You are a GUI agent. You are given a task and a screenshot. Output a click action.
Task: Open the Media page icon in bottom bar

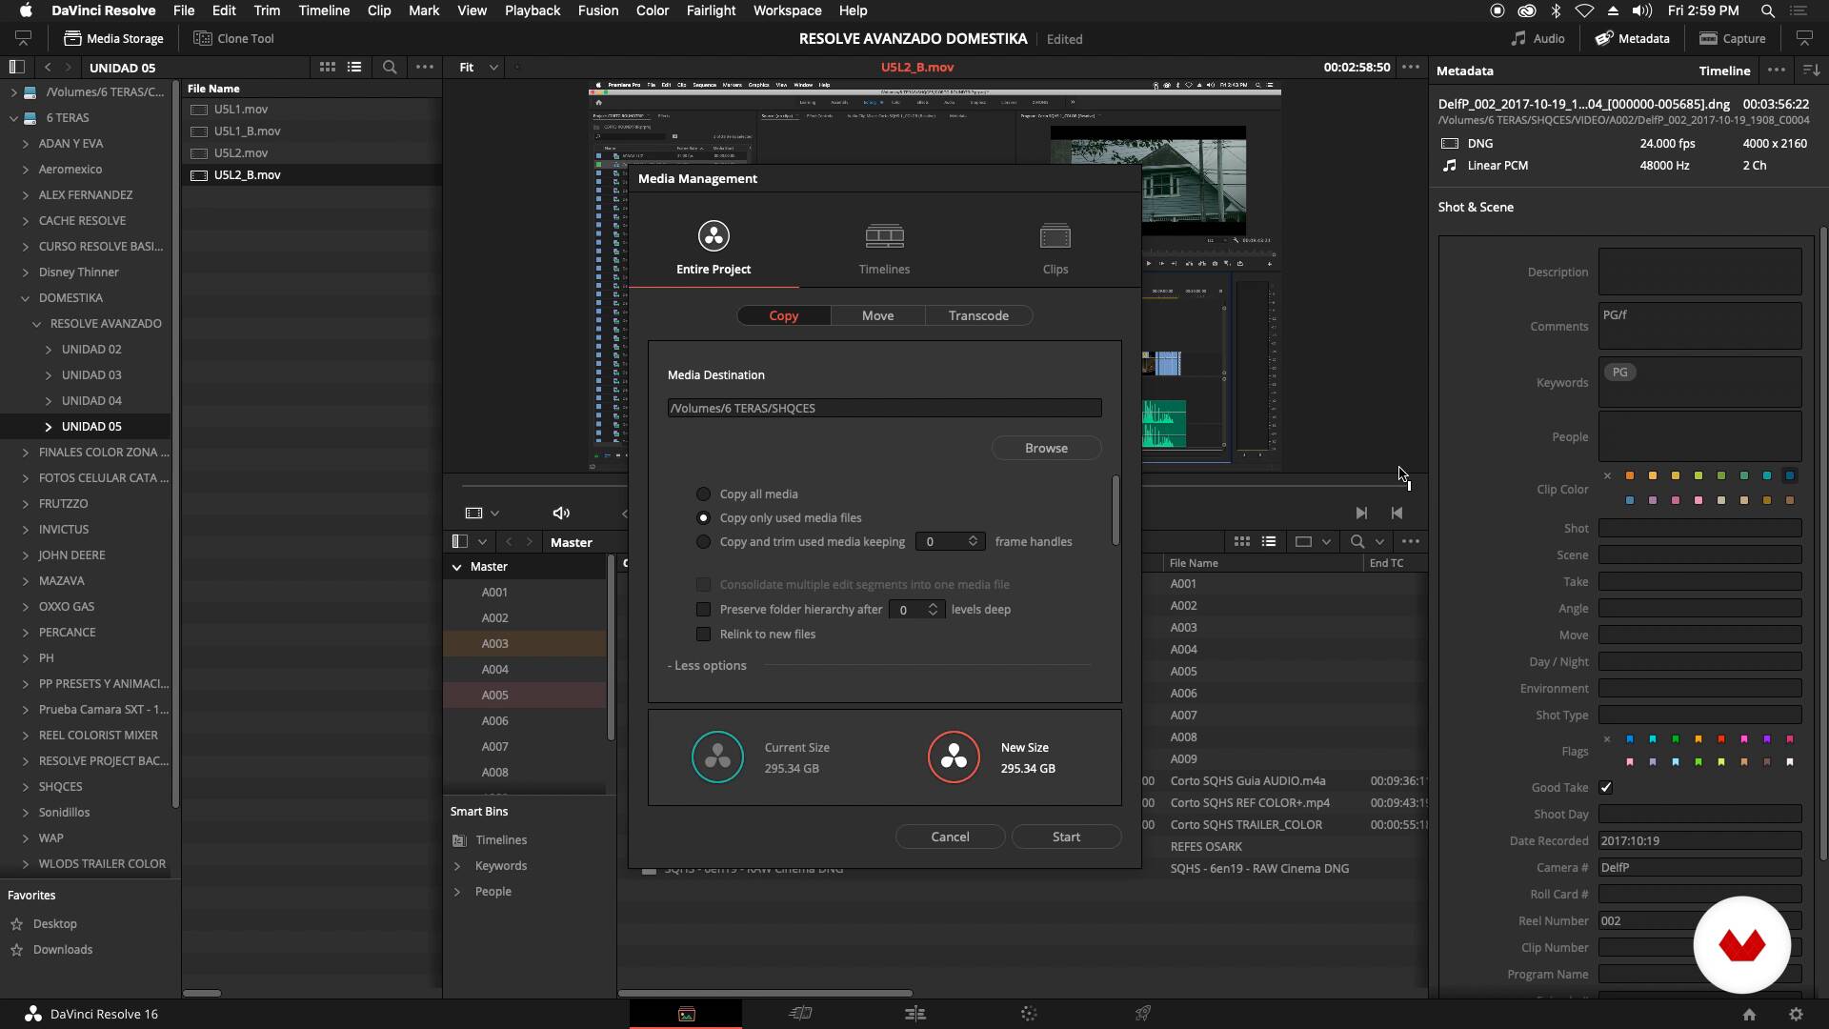[x=686, y=1014]
